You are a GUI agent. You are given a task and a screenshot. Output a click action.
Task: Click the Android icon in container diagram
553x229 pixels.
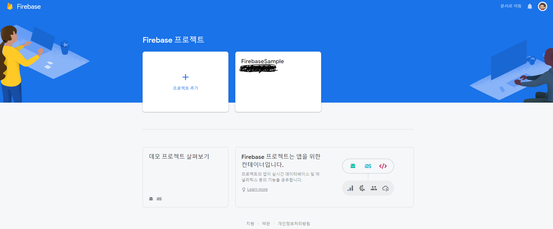click(x=353, y=166)
